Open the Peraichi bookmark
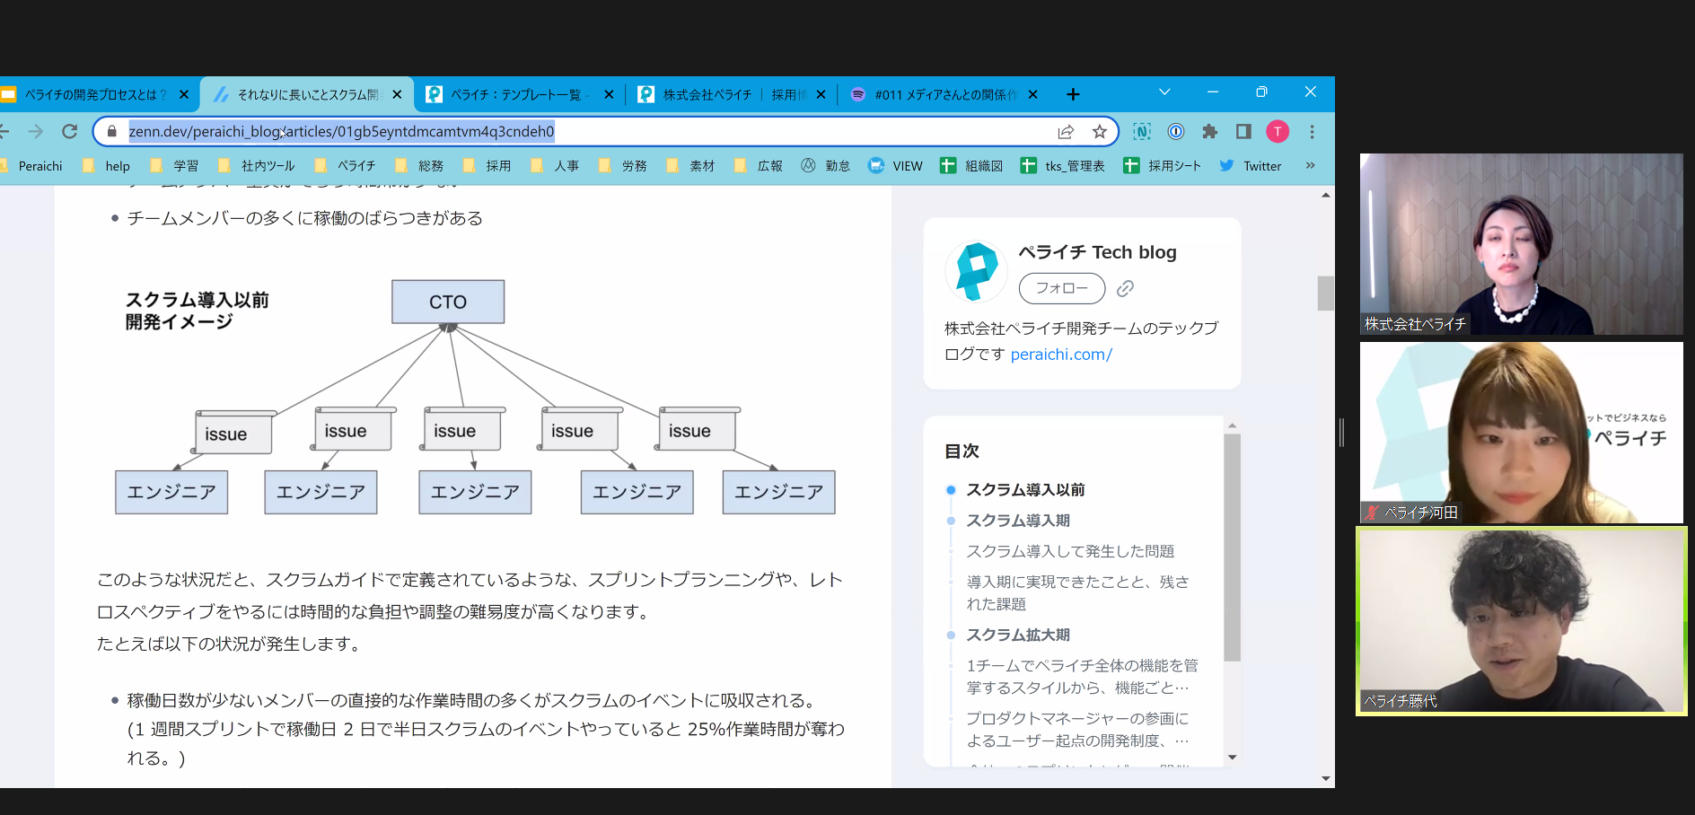Screen dimensions: 1695x815 pyautogui.click(x=32, y=166)
